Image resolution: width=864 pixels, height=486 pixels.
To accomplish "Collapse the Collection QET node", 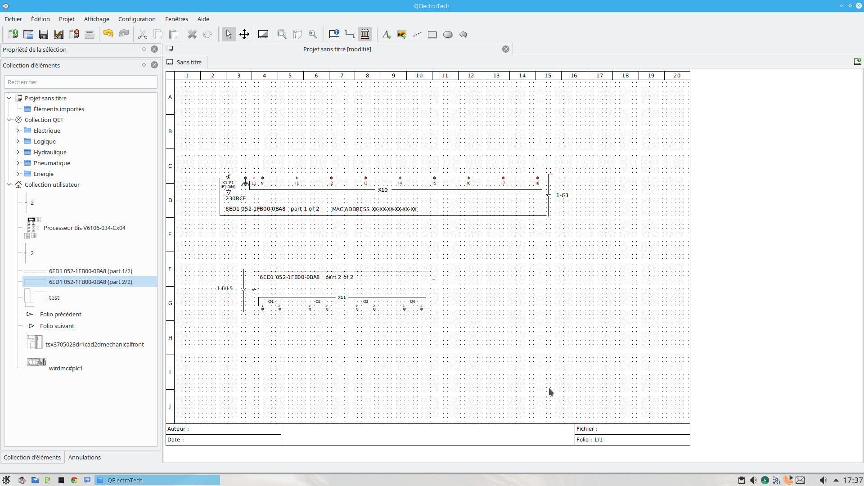I will click(x=9, y=120).
